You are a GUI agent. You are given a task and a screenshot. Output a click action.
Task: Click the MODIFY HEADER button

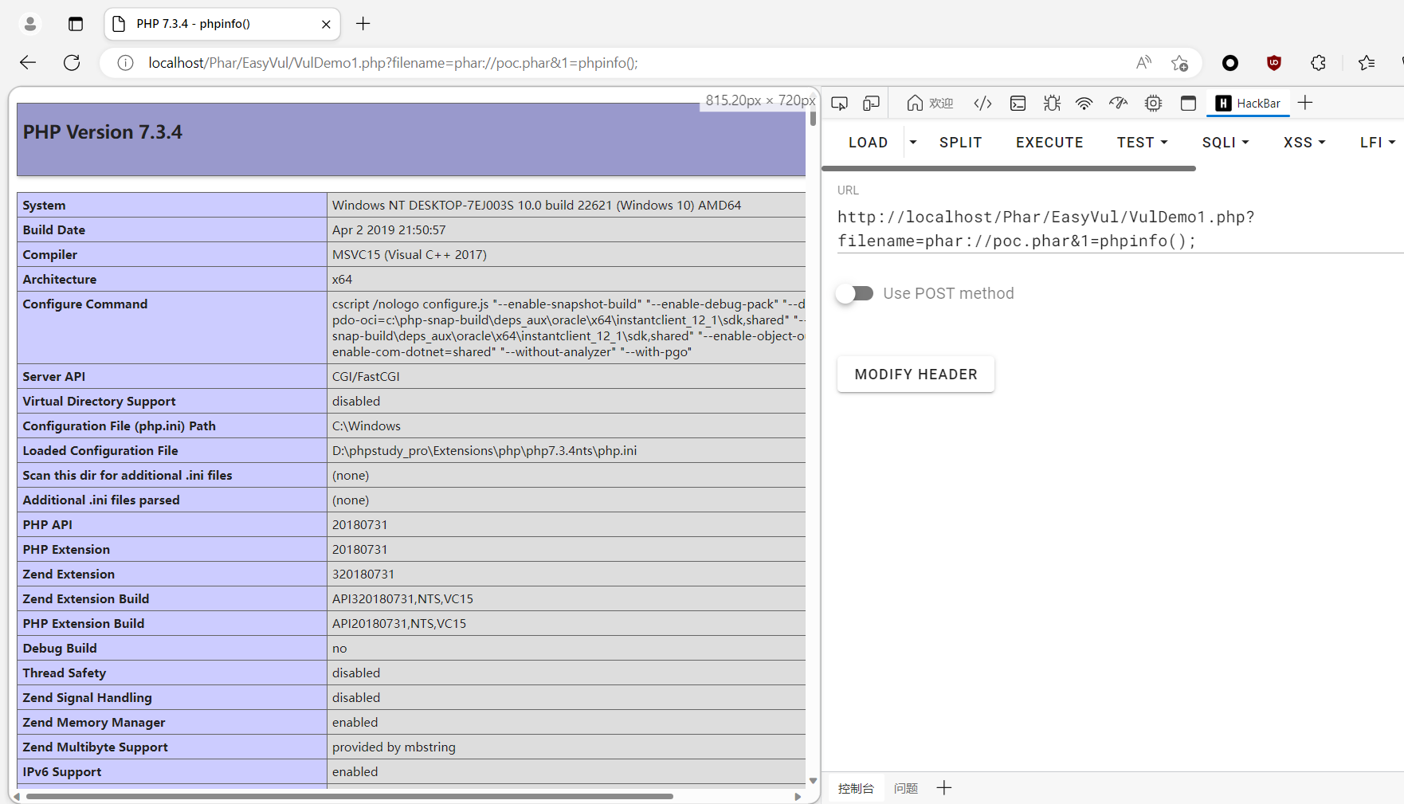click(x=916, y=375)
